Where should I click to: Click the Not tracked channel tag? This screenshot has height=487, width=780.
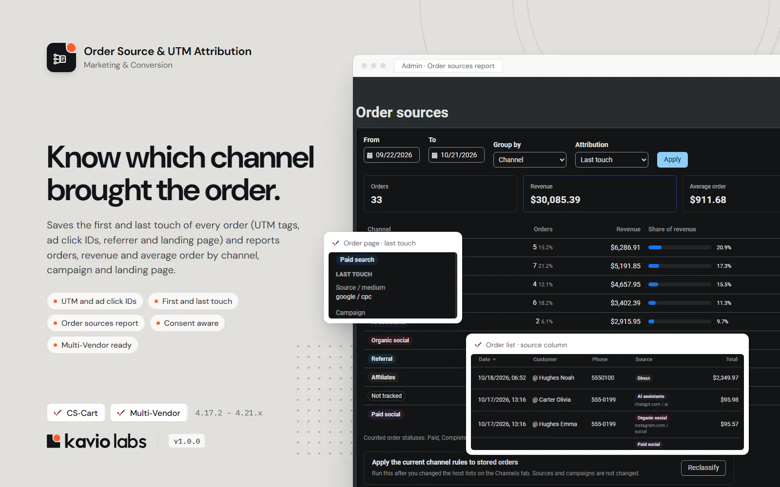[x=387, y=396]
